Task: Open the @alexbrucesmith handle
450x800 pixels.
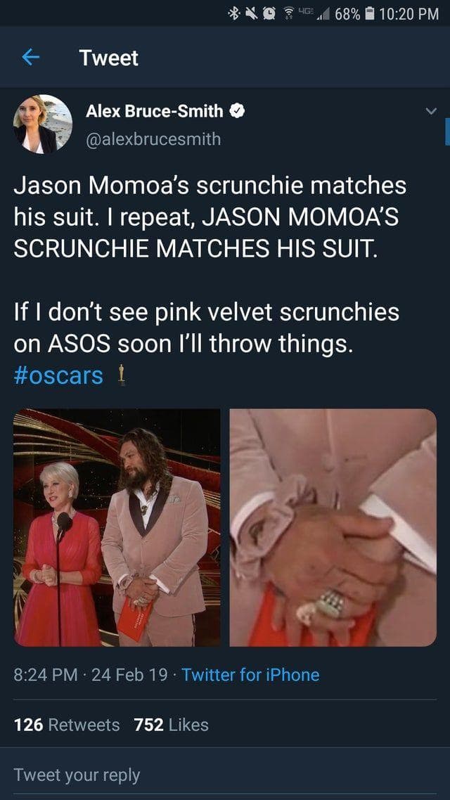Action: [153, 139]
